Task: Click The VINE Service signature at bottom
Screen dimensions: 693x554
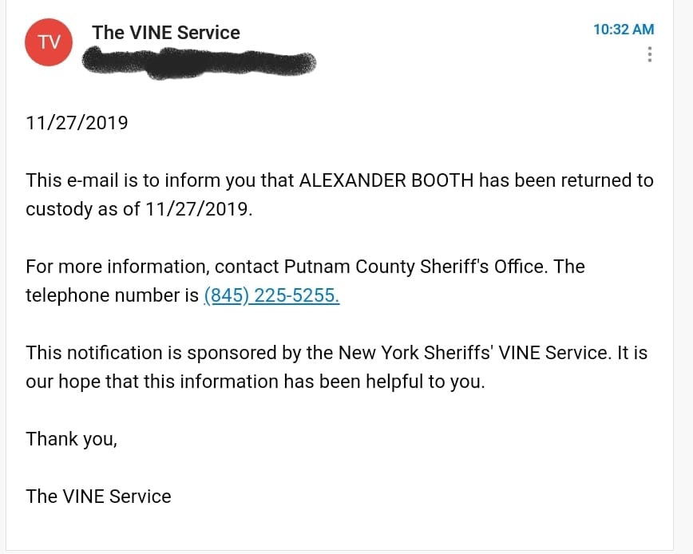Action: (98, 497)
